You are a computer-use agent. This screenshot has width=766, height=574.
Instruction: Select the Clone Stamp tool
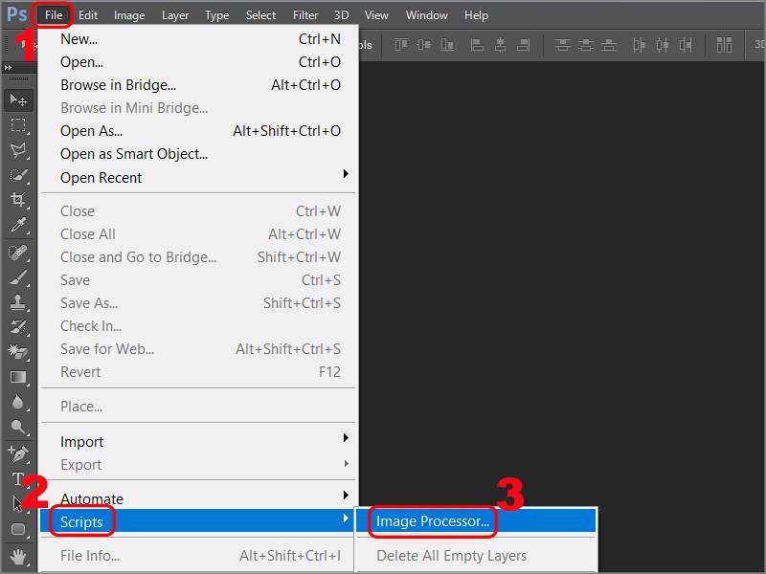click(x=18, y=302)
